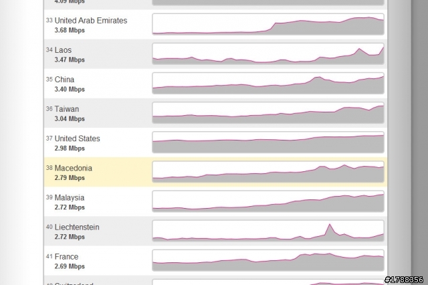Screen dimensions: 428x285
Task: Open the France speed trend chart
Action: coord(268,260)
